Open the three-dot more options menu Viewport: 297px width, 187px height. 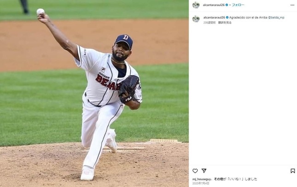point(292,5)
